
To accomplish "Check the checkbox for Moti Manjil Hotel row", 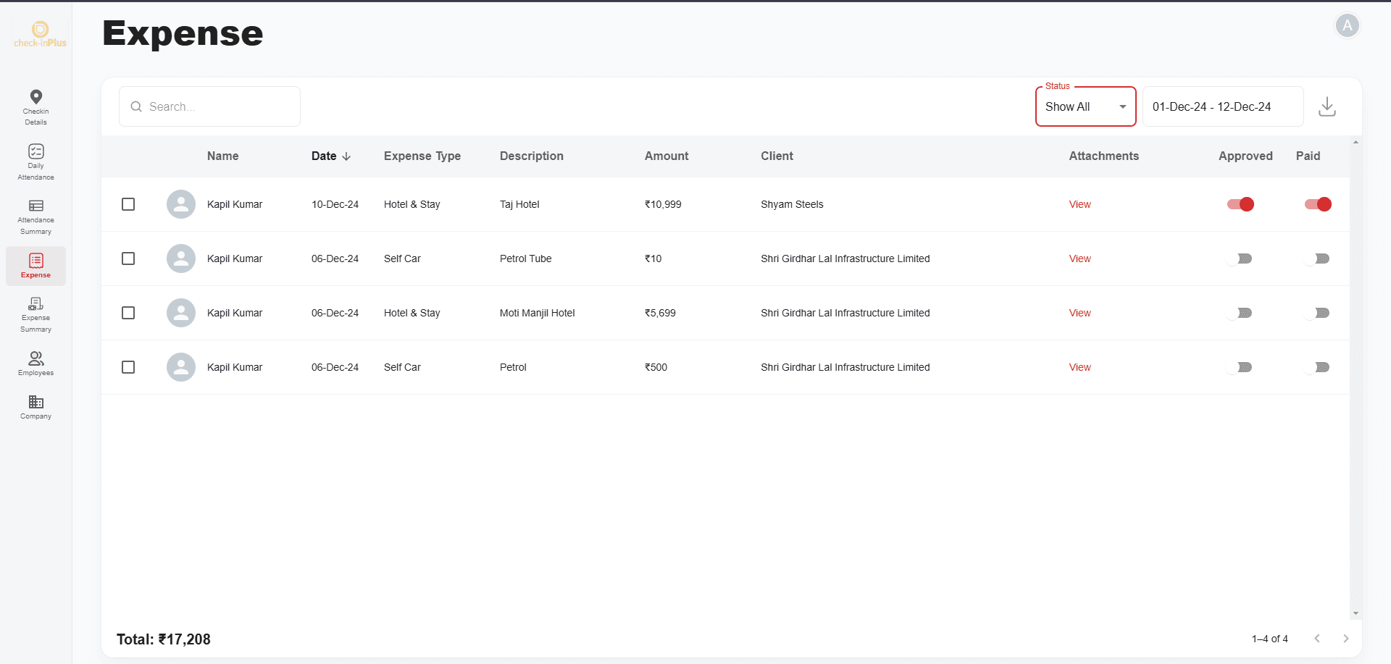I will coord(128,313).
